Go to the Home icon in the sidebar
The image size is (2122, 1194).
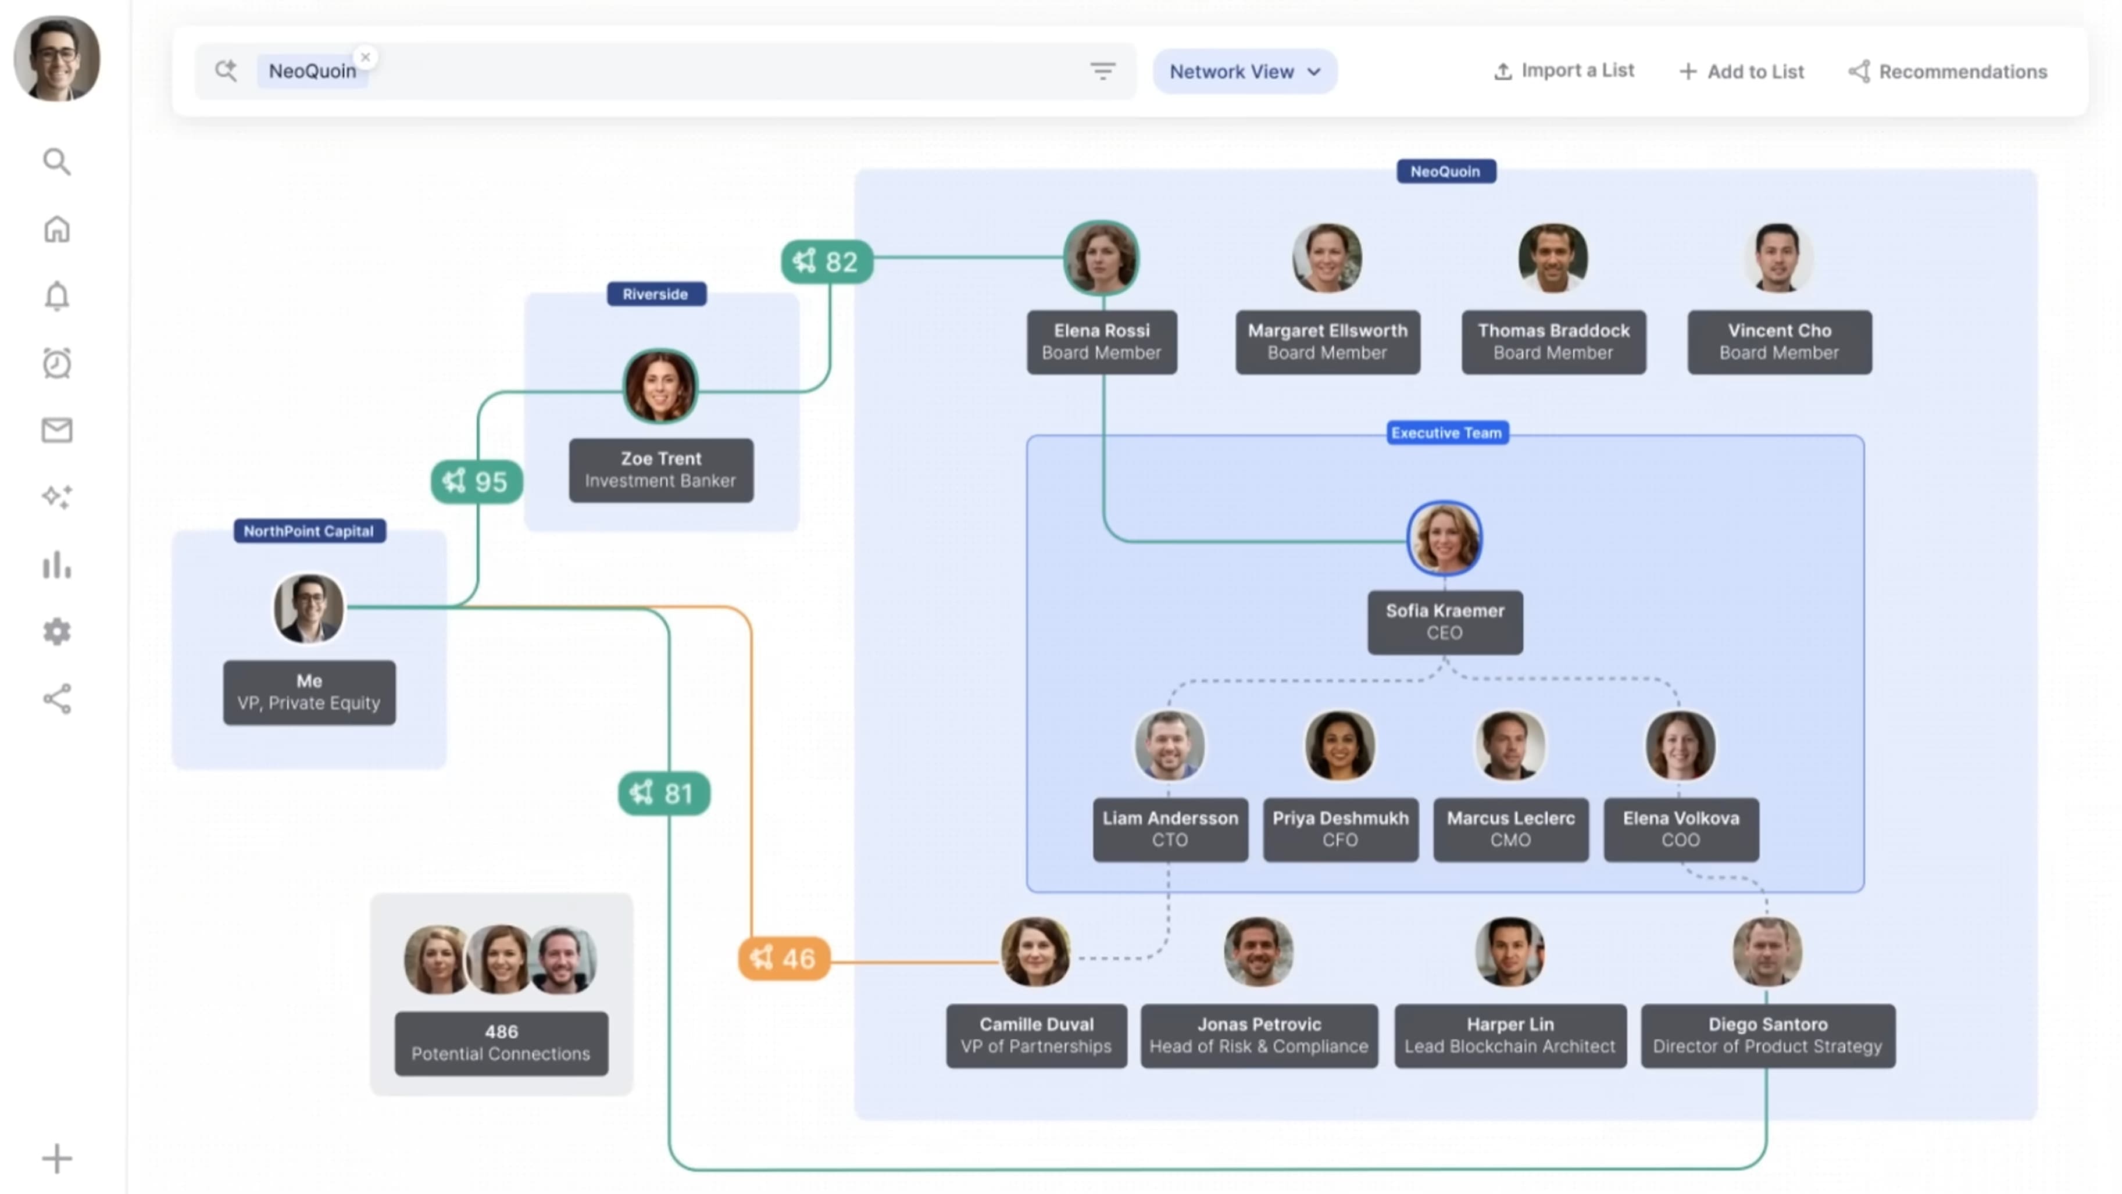coord(57,229)
